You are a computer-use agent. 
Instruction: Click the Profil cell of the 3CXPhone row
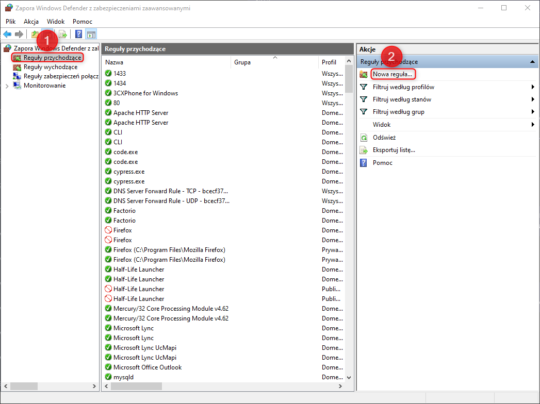[332, 93]
